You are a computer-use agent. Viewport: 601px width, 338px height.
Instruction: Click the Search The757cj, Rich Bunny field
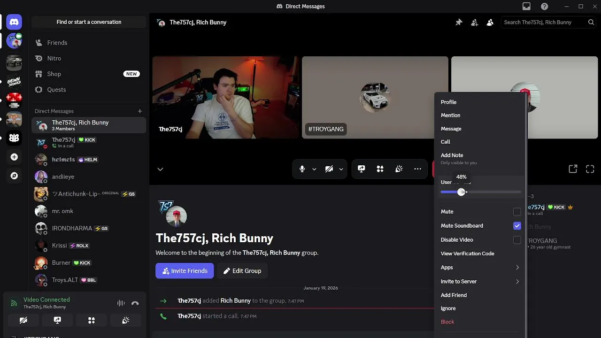click(x=548, y=22)
